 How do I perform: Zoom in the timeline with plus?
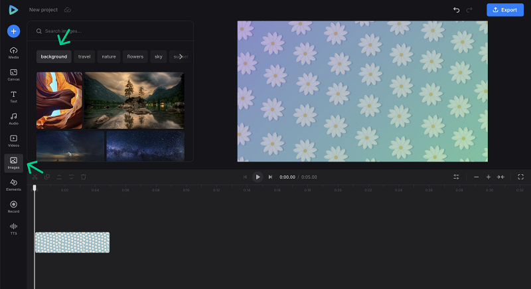coord(489,177)
